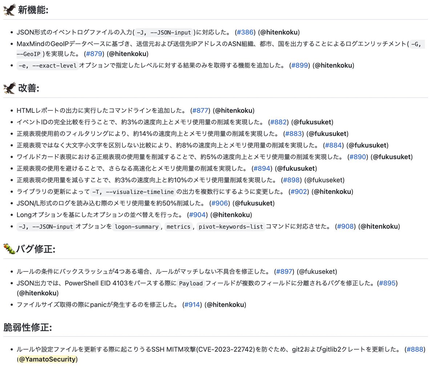Open issue link #906
Screen dimensions: 436x367
(220, 203)
